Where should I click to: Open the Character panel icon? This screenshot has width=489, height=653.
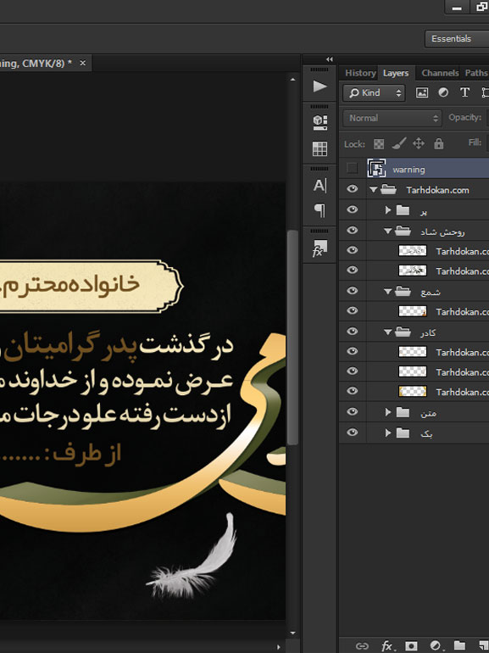click(x=320, y=186)
